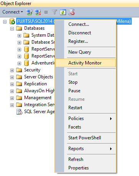Expand the Server Objects folder
The height and width of the screenshot is (176, 139).
(12, 77)
